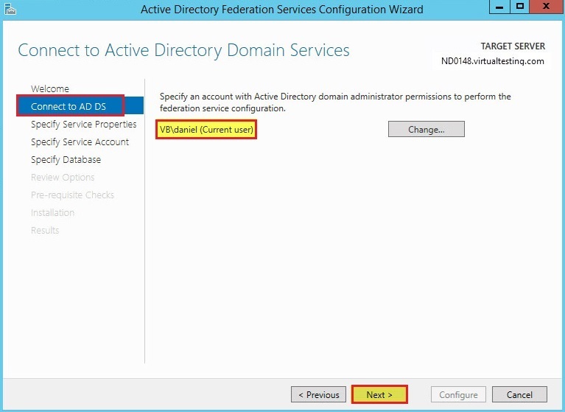Click Change to pick another account
The width and height of the screenshot is (565, 412).
click(x=427, y=129)
